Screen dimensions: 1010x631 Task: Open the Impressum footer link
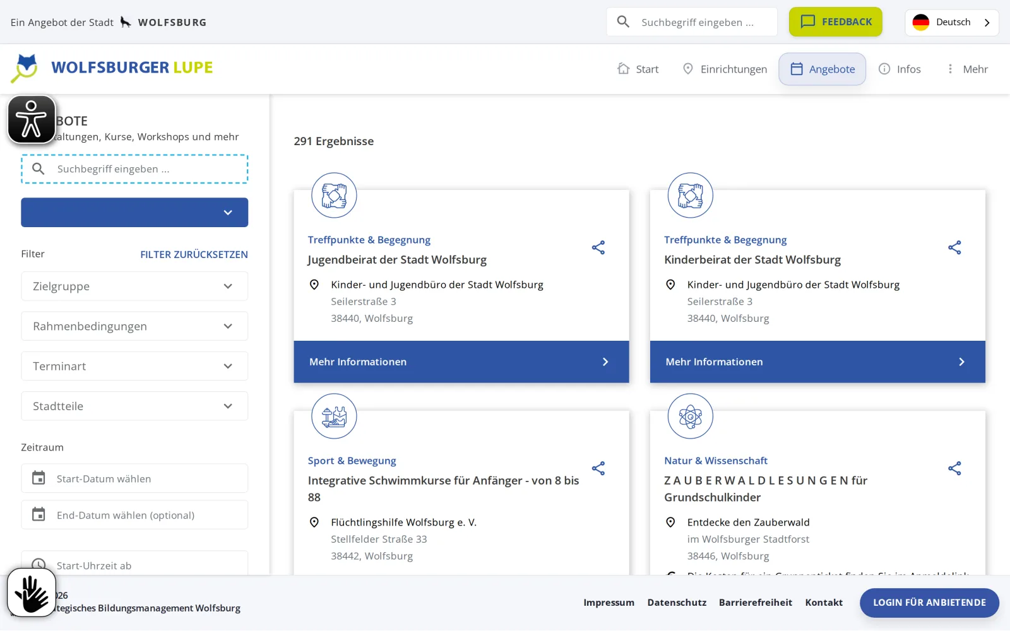tap(609, 603)
